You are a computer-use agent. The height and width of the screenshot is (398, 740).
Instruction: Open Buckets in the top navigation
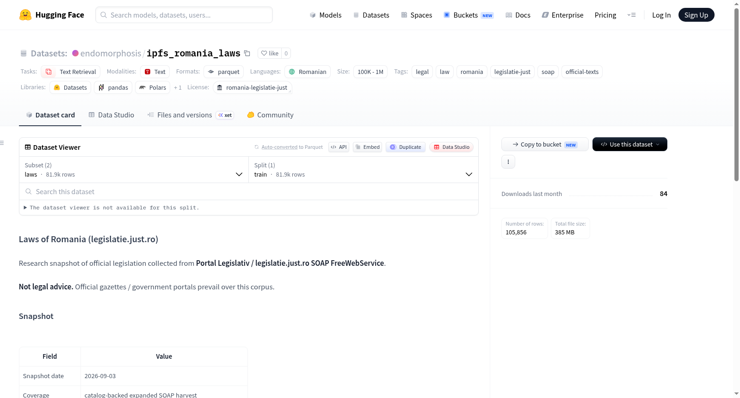468,15
